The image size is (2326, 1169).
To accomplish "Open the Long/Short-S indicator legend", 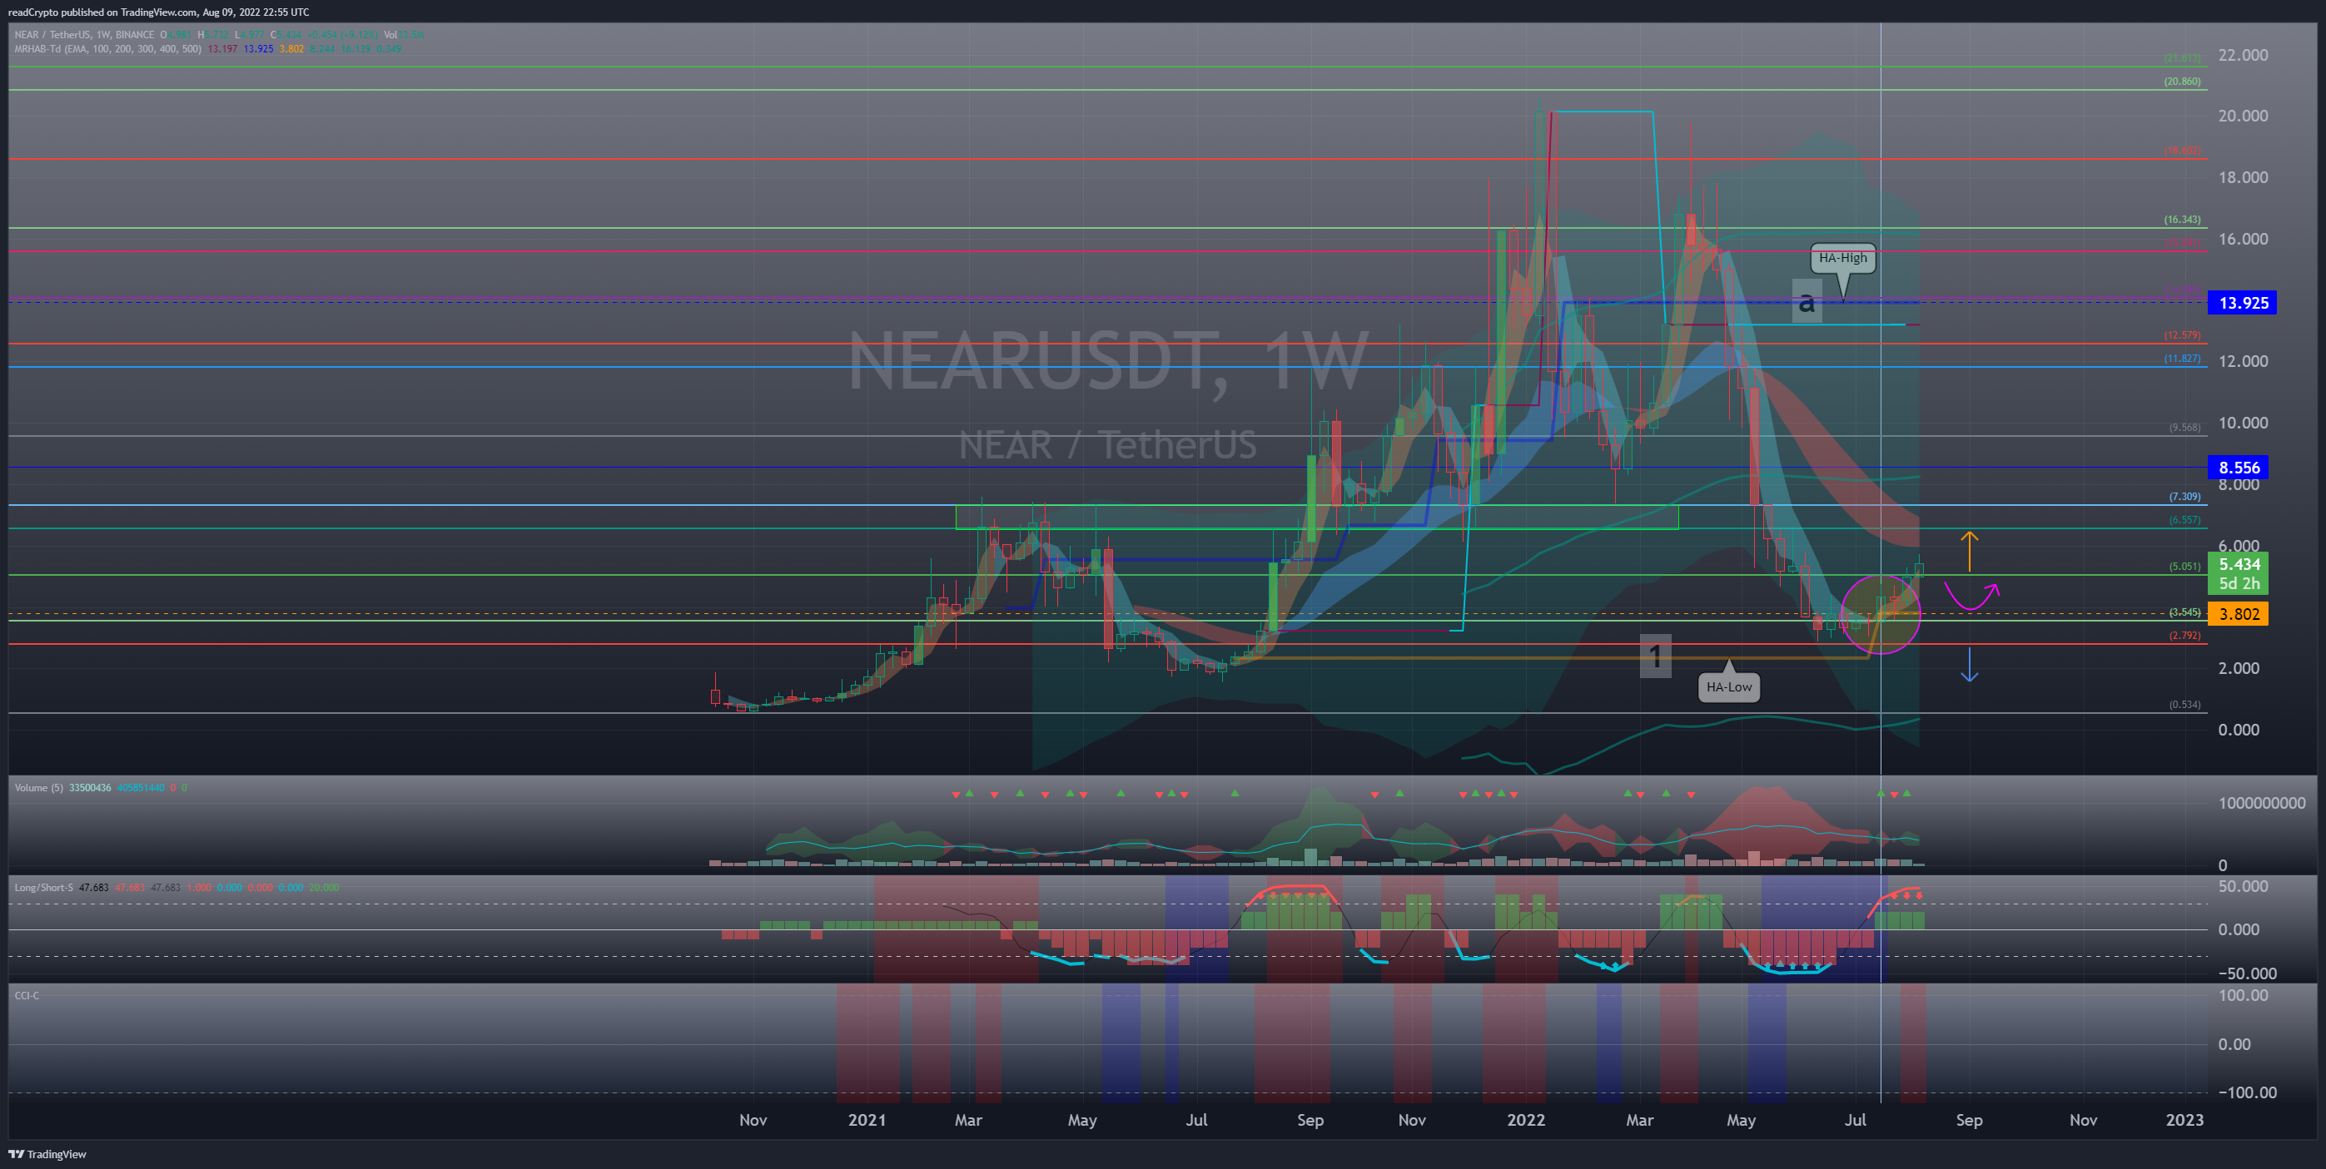I will pyautogui.click(x=43, y=887).
